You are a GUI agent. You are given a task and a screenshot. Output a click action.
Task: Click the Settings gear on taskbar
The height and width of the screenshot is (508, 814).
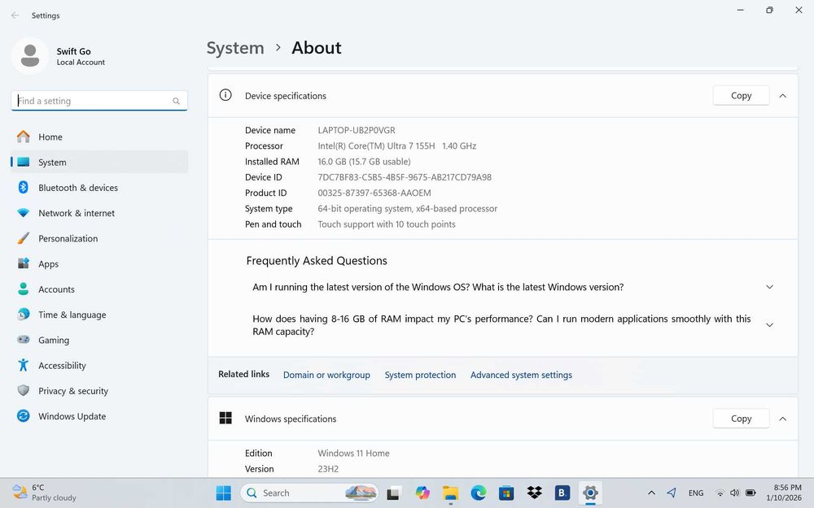(590, 493)
